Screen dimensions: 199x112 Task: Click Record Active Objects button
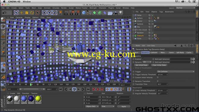(x=94, y=89)
